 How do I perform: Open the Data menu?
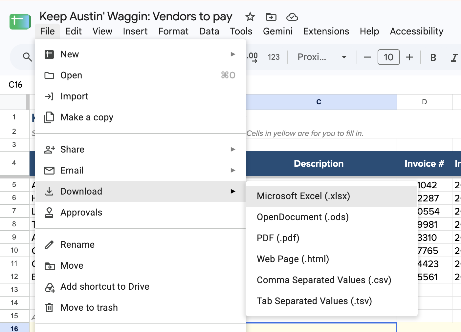[209, 31]
